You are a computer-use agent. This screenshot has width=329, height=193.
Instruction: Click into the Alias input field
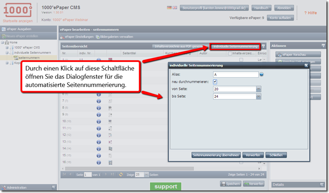tap(236, 75)
